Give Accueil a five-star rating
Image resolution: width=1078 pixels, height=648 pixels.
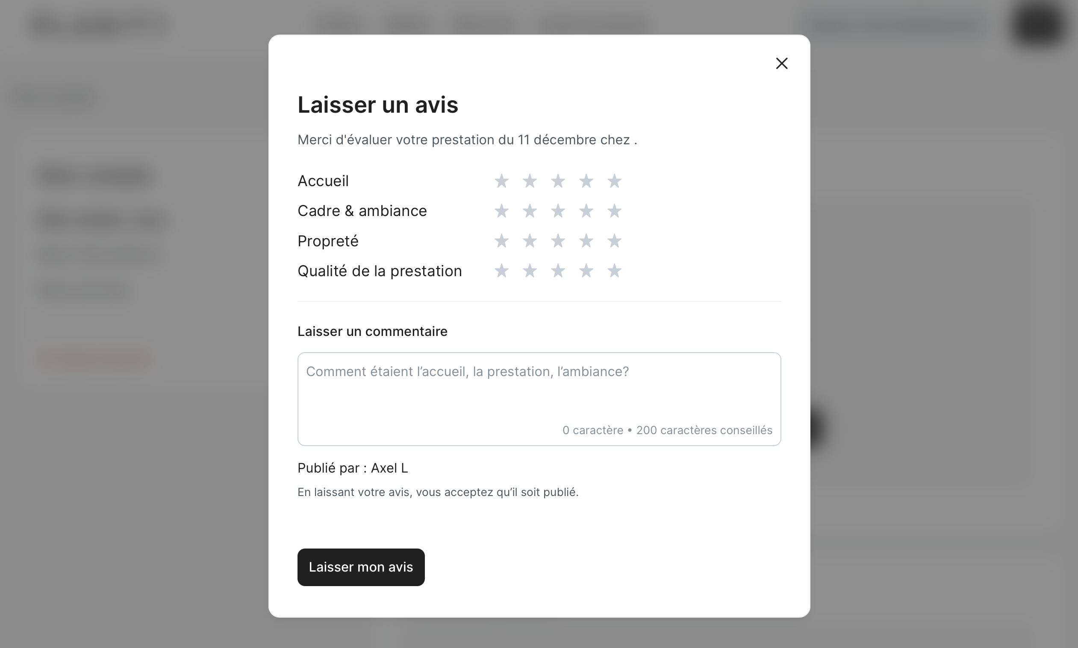point(614,181)
